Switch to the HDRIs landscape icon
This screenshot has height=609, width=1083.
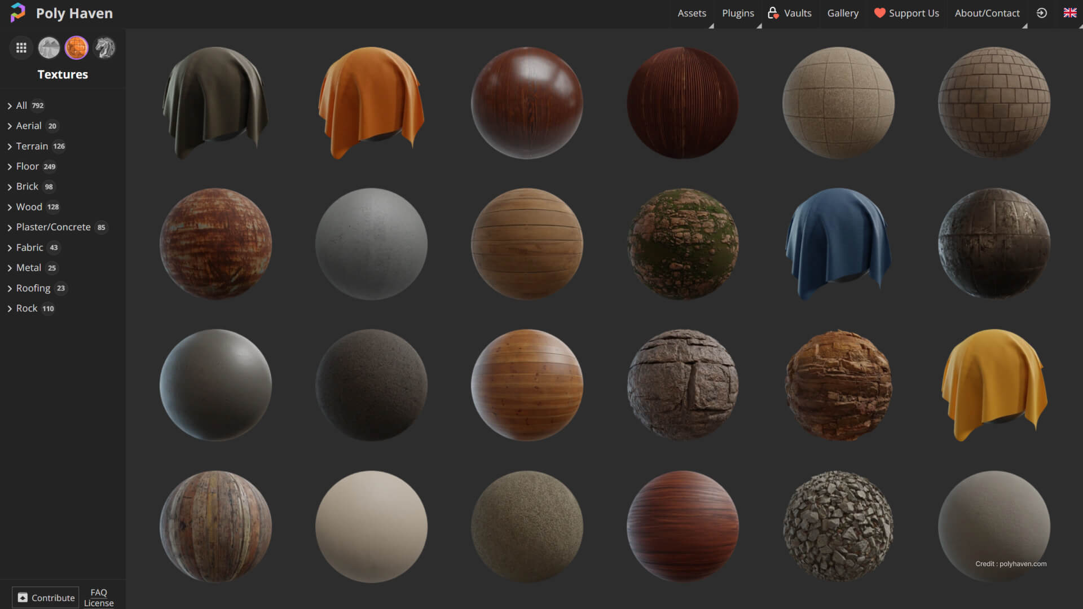point(49,48)
